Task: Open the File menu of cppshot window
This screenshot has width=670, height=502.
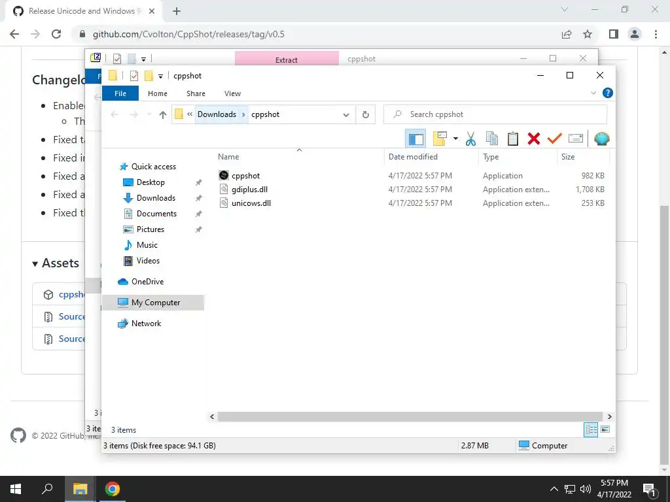Action: [120, 93]
